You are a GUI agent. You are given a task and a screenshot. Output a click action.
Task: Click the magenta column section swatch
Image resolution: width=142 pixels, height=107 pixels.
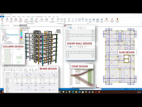tap(21, 37)
